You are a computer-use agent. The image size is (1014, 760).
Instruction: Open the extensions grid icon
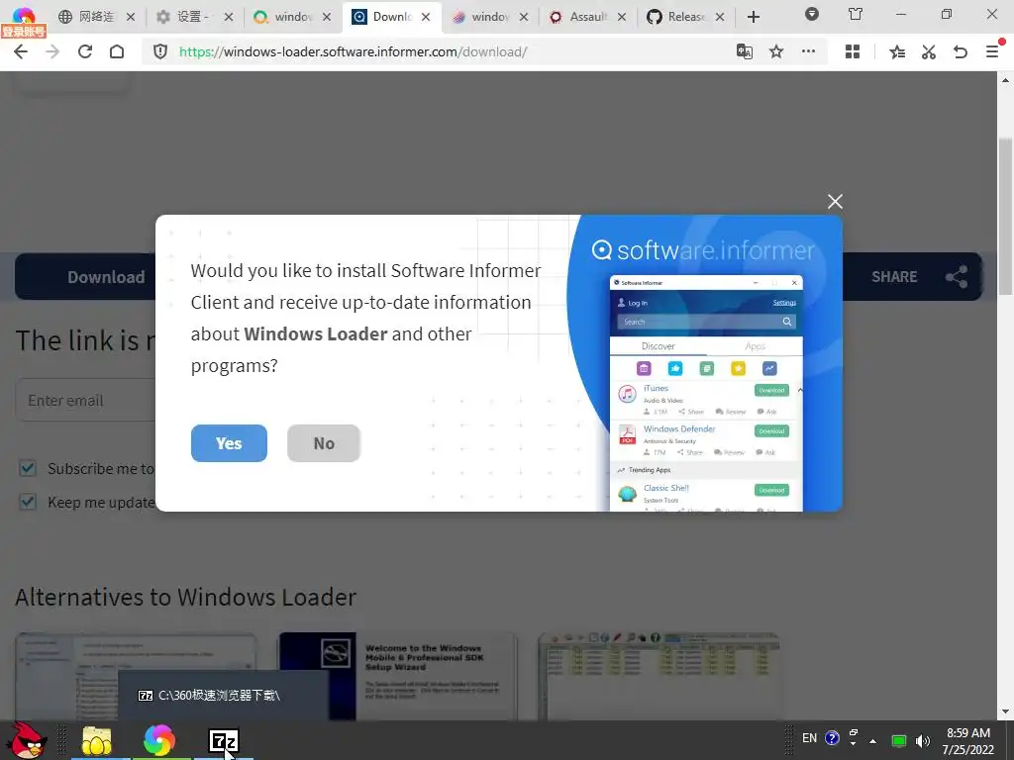tap(853, 51)
